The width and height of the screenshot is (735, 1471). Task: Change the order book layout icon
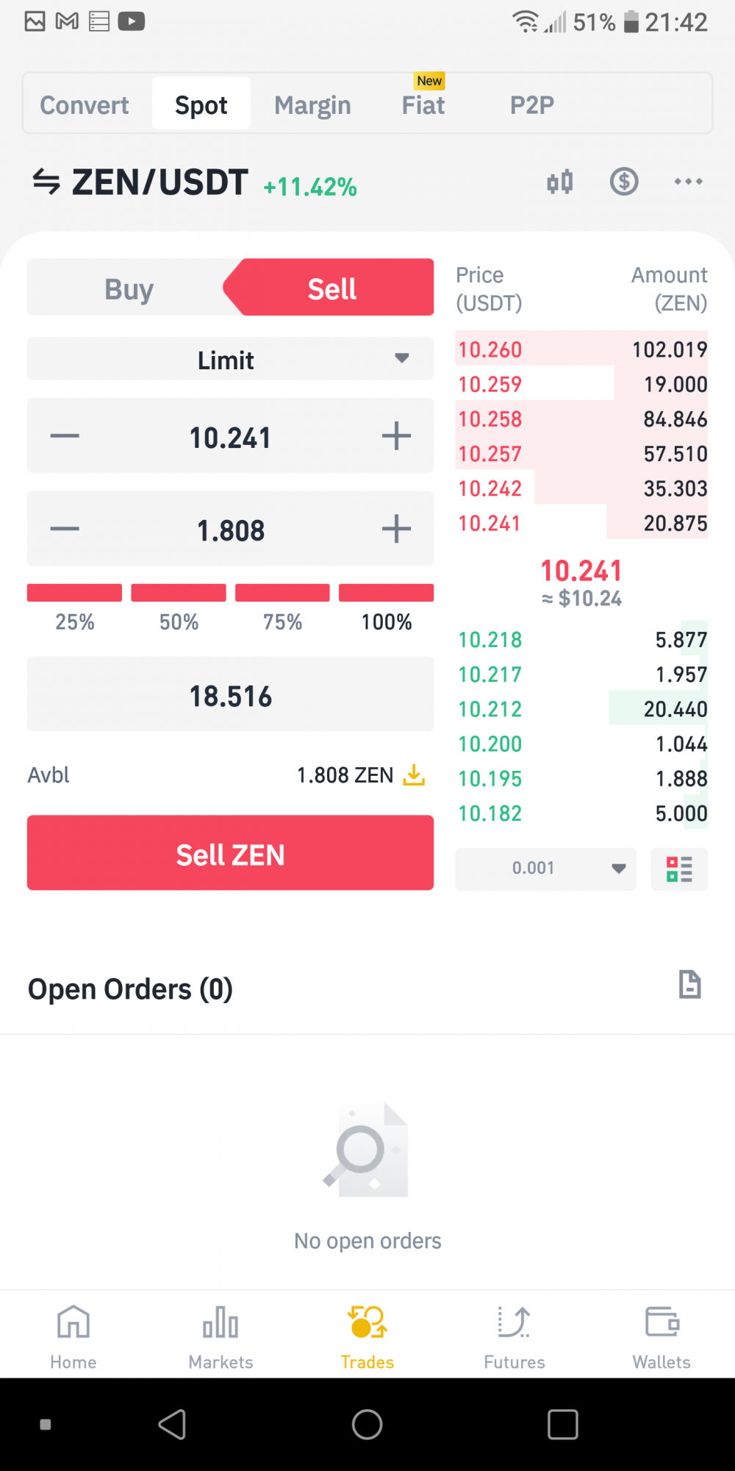click(x=679, y=869)
